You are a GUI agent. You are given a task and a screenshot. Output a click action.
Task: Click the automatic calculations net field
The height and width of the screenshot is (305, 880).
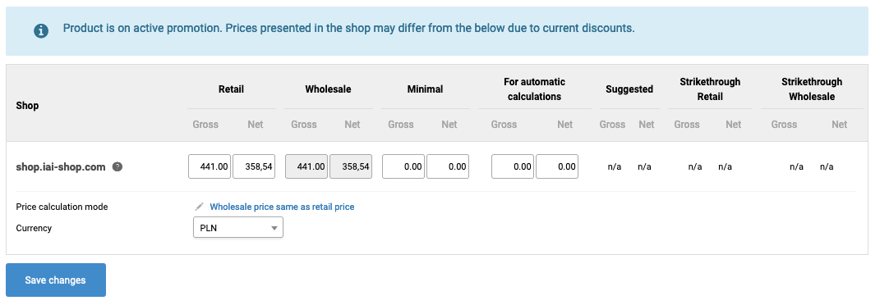pos(557,166)
